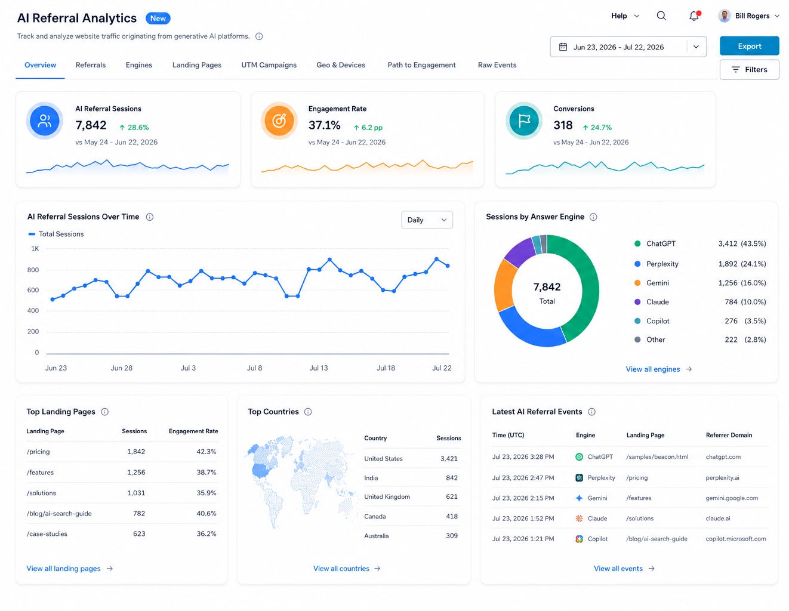This screenshot has height=611, width=789.
Task: Toggle ChatGPT legend entry
Action: click(x=655, y=244)
